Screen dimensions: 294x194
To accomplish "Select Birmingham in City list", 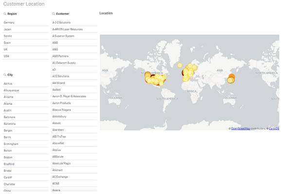I will (x=25, y=144).
